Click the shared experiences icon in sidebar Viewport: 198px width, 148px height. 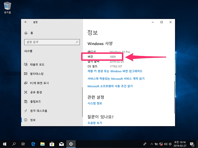[x=26, y=92]
